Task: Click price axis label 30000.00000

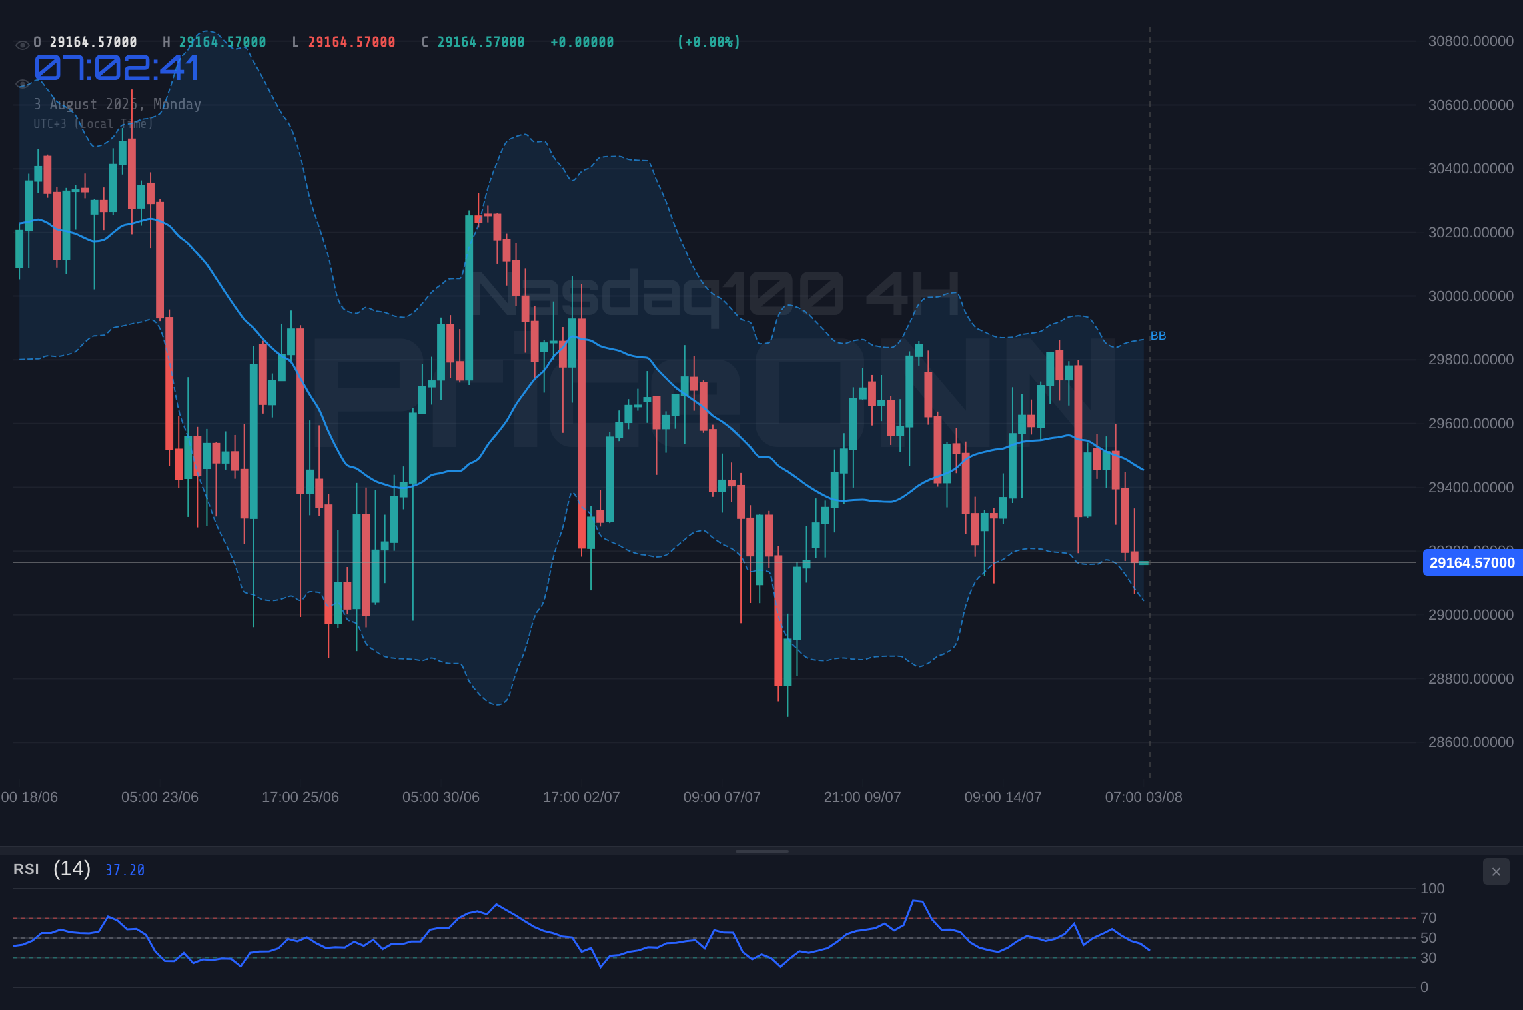Action: pyautogui.click(x=1471, y=296)
